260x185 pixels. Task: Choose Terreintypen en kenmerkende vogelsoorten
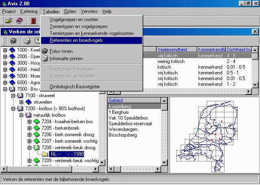[x=92, y=33]
